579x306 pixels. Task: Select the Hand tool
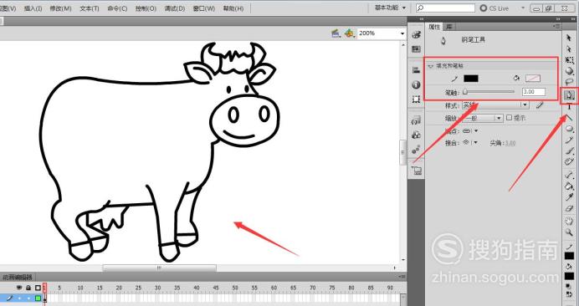569,221
